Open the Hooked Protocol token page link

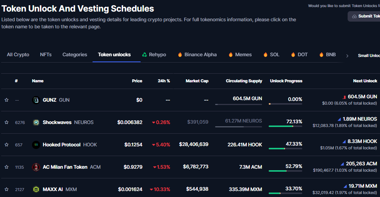point(70,144)
